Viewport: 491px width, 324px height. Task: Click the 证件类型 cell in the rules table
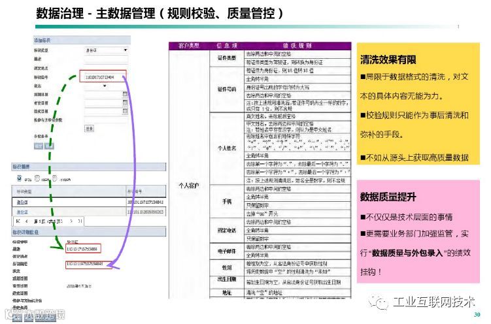(x=227, y=58)
